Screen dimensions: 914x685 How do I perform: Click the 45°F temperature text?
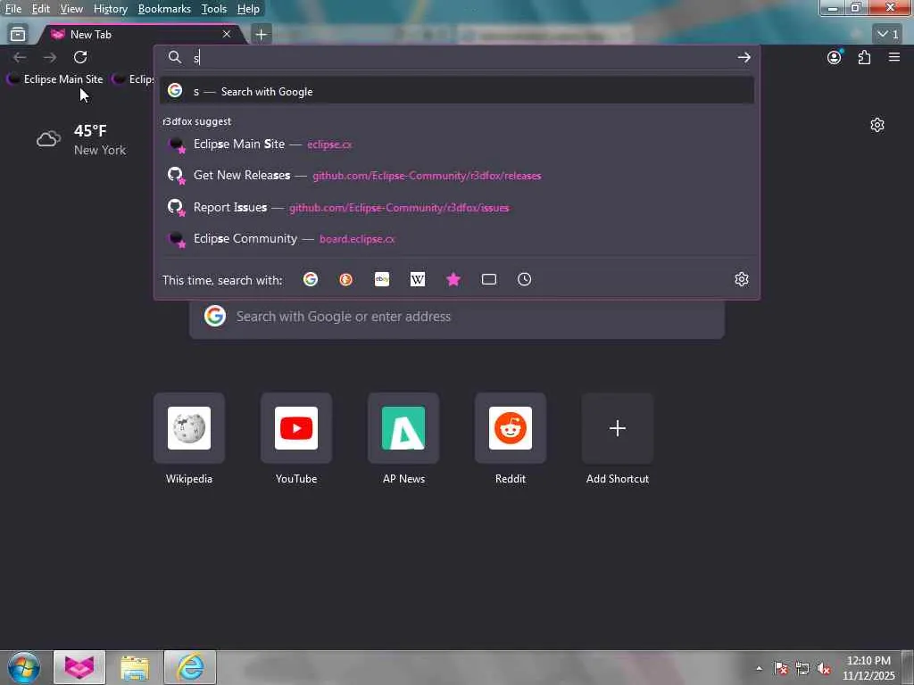point(90,130)
